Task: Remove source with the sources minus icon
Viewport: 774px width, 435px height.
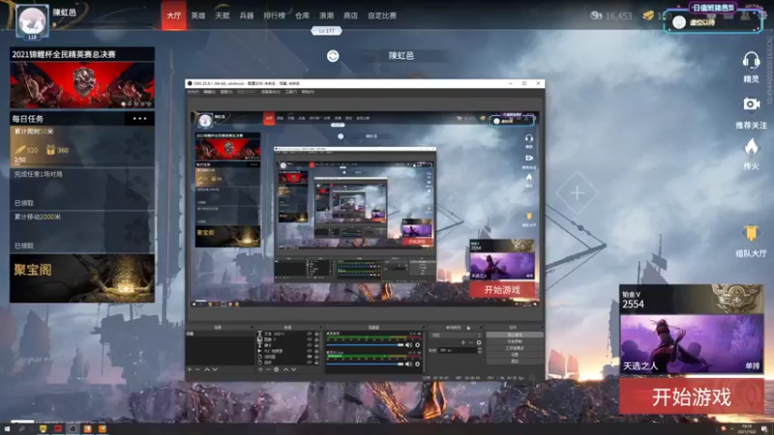Action: click(x=269, y=369)
